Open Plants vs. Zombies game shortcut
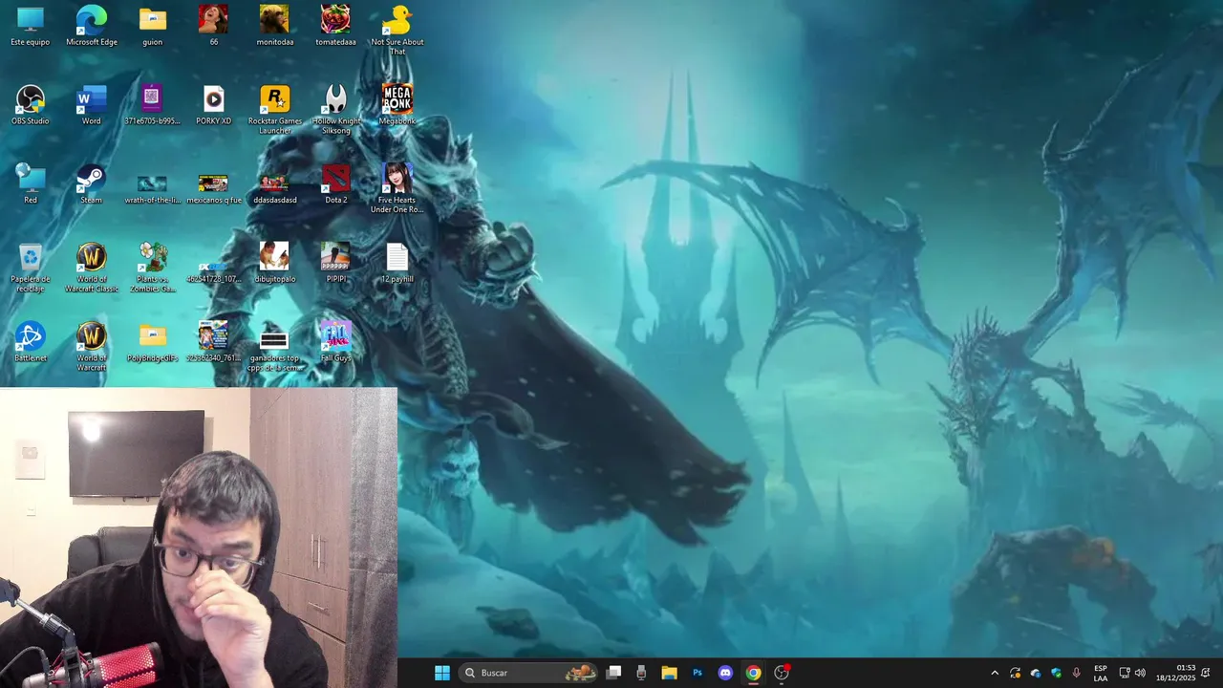 [x=153, y=268]
